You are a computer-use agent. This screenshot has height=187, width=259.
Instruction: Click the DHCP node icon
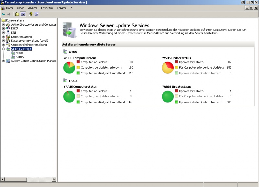pos(8,28)
